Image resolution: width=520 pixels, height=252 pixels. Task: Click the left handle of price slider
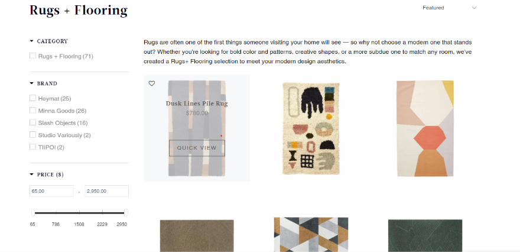(x=33, y=212)
